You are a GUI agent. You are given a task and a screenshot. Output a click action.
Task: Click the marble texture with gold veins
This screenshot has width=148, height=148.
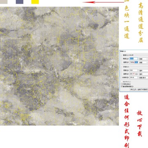point(59,66)
